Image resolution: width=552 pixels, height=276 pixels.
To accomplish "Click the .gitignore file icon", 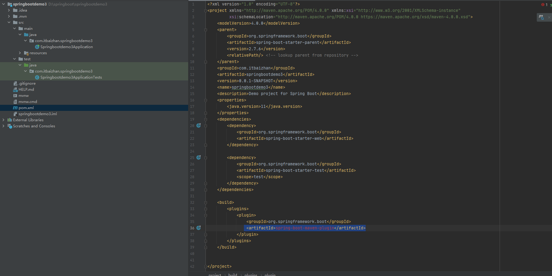I will [x=15, y=83].
